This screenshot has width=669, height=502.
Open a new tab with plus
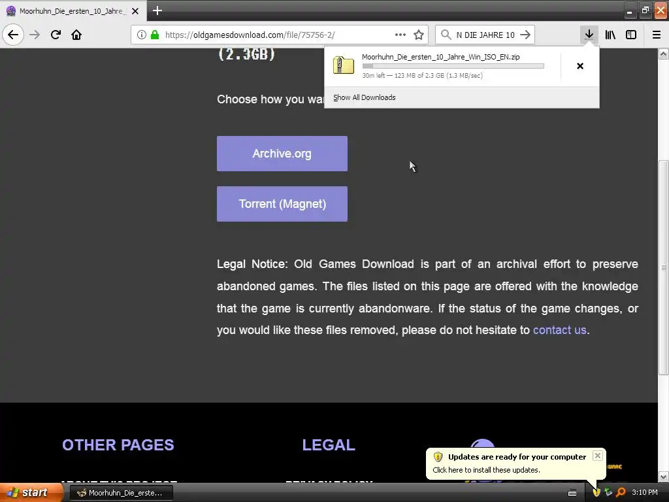pyautogui.click(x=157, y=10)
